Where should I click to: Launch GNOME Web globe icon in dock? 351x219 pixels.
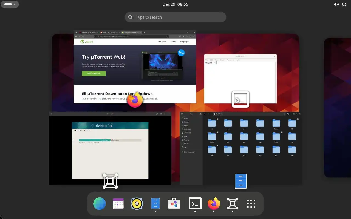click(100, 204)
